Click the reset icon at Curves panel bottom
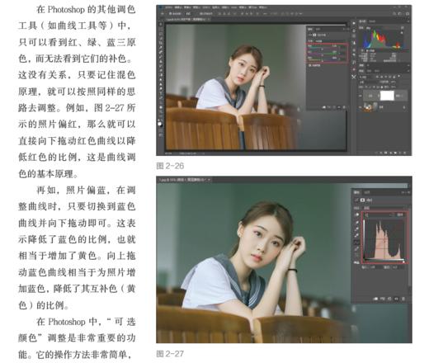The image size is (429, 363). tap(389, 299)
